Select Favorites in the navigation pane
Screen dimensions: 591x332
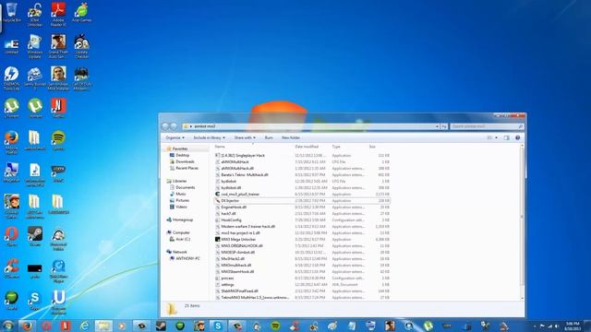click(x=180, y=148)
